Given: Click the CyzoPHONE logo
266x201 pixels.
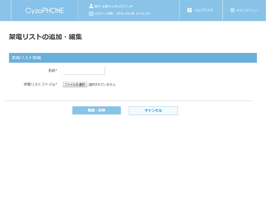Looking at the screenshot, I should (x=45, y=11).
